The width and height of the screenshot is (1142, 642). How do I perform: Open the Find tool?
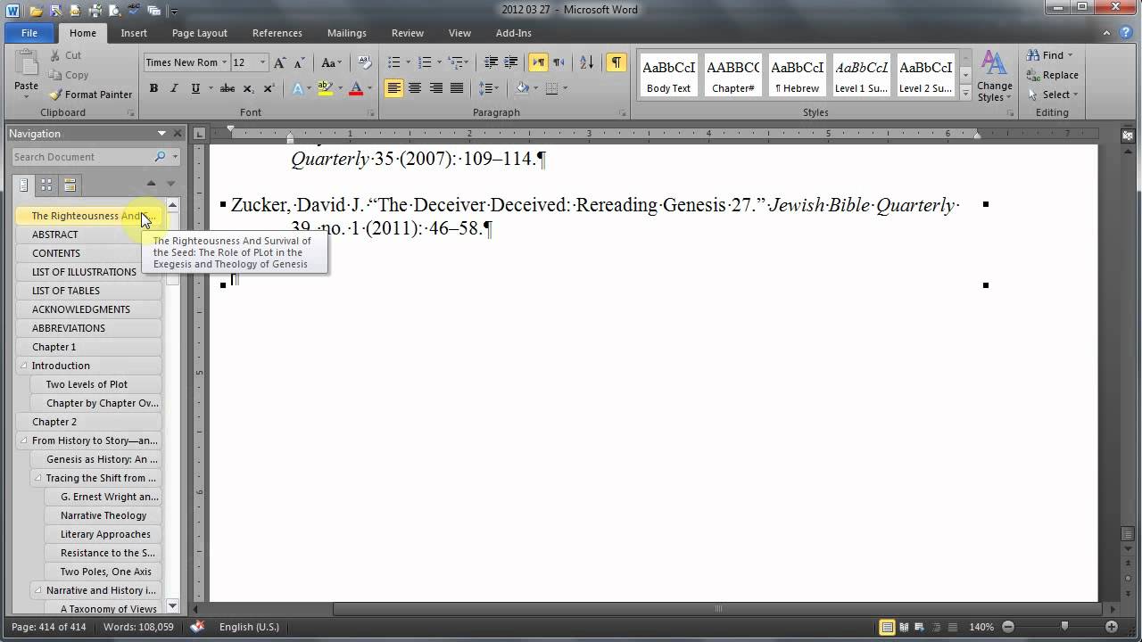pyautogui.click(x=1046, y=55)
